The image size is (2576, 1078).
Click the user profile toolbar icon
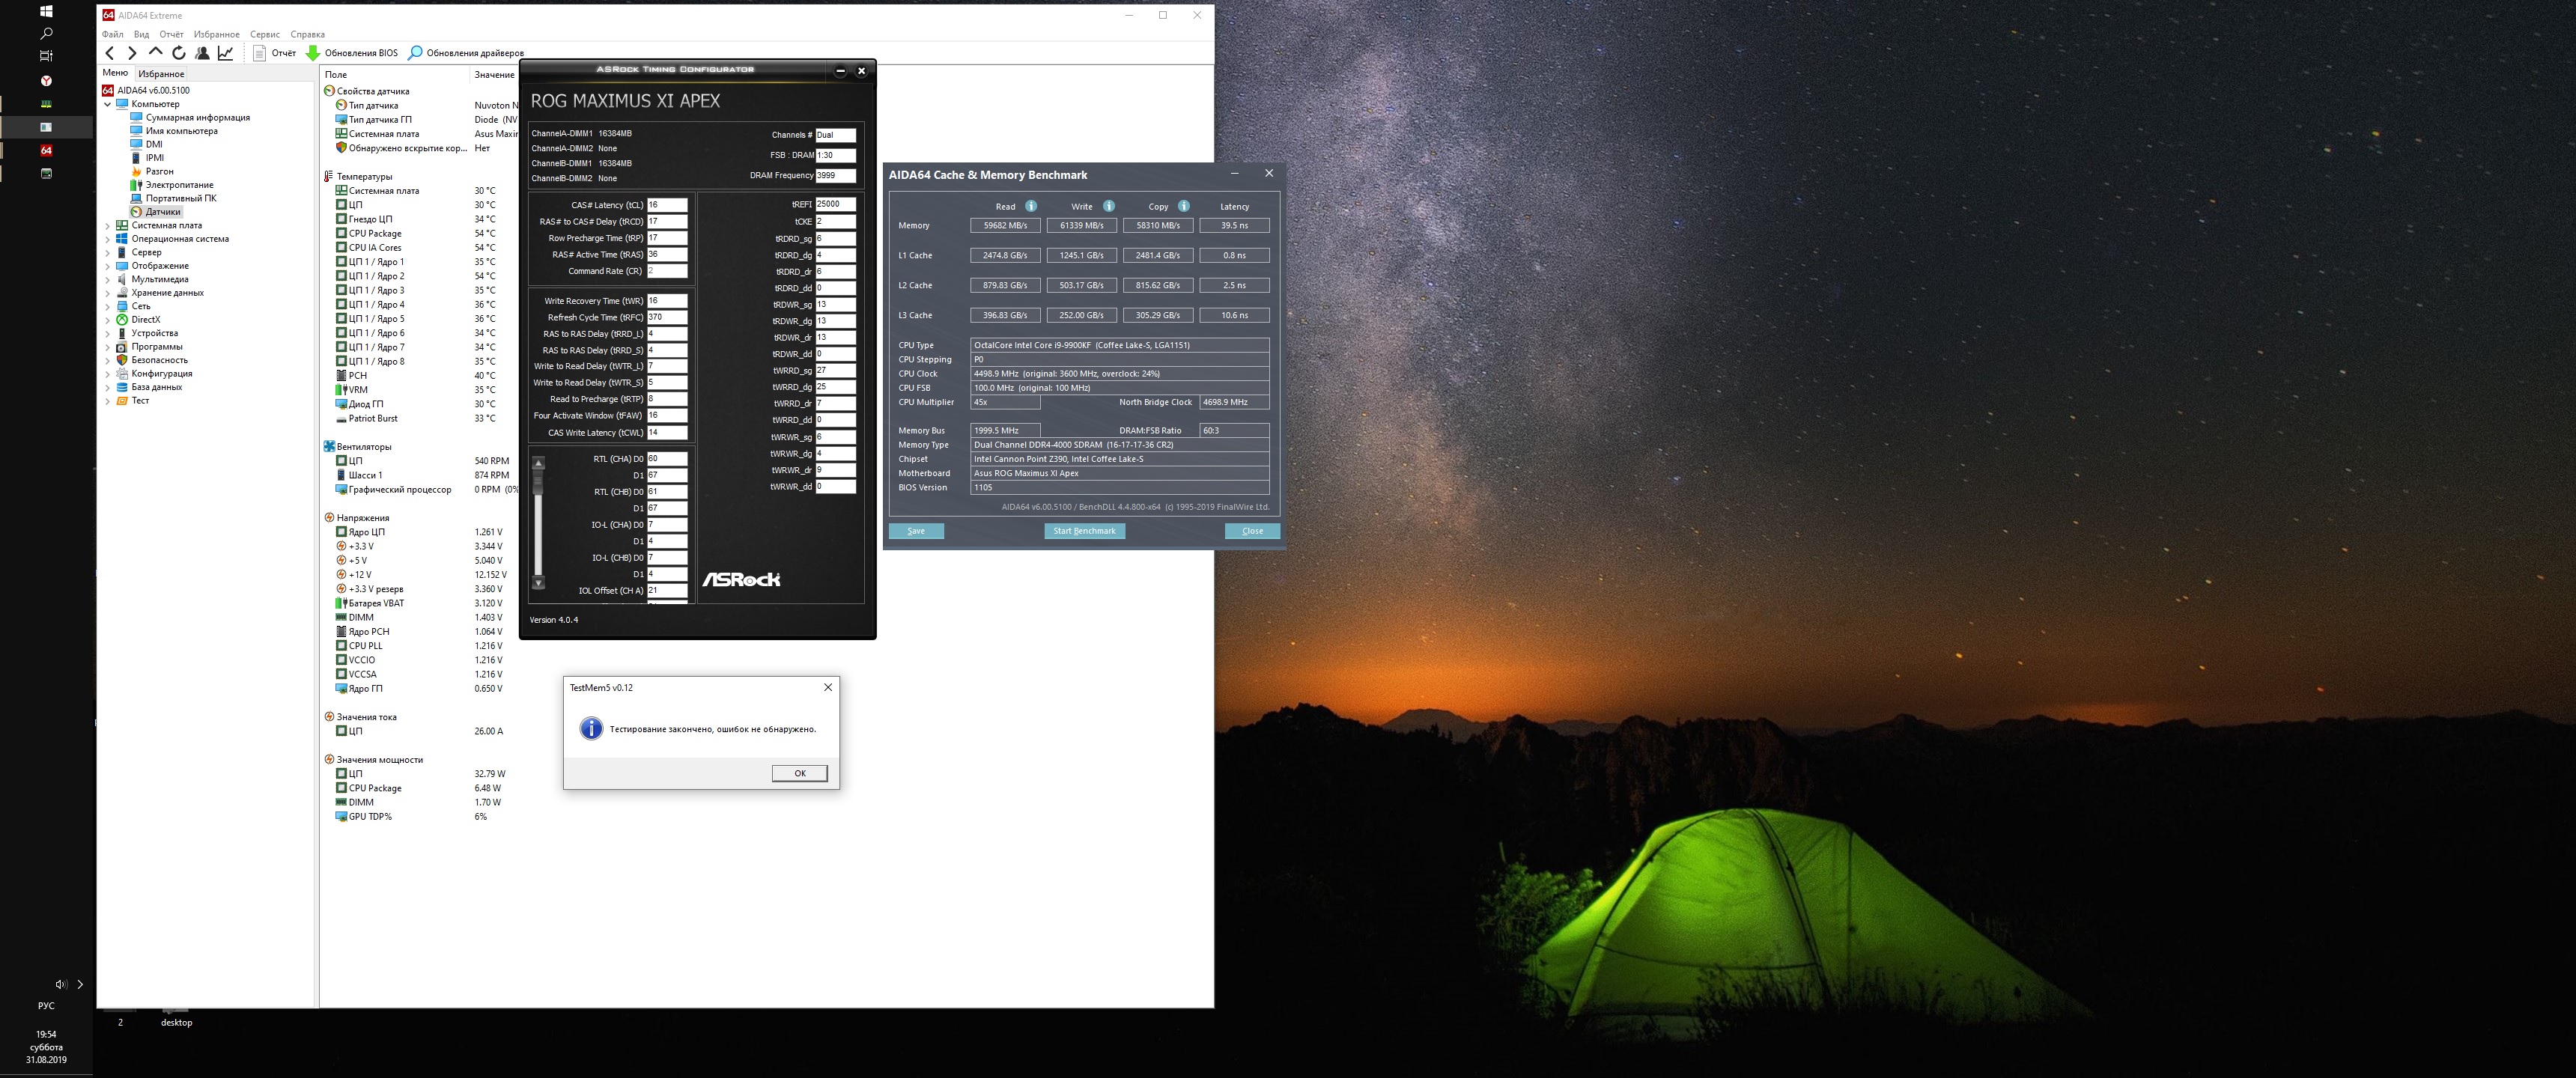(x=202, y=53)
